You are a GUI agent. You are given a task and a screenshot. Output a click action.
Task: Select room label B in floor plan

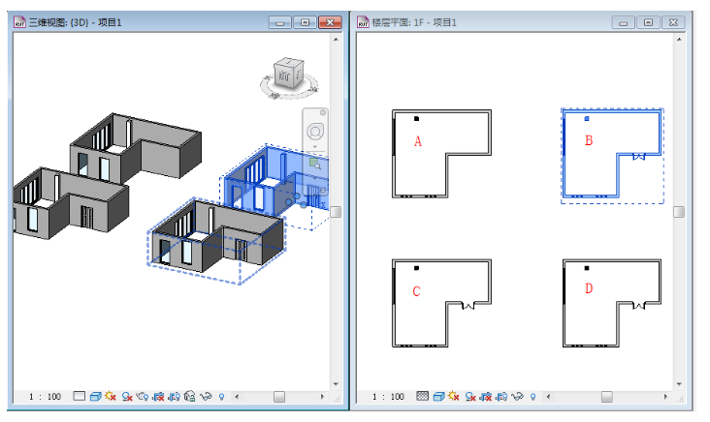(589, 140)
